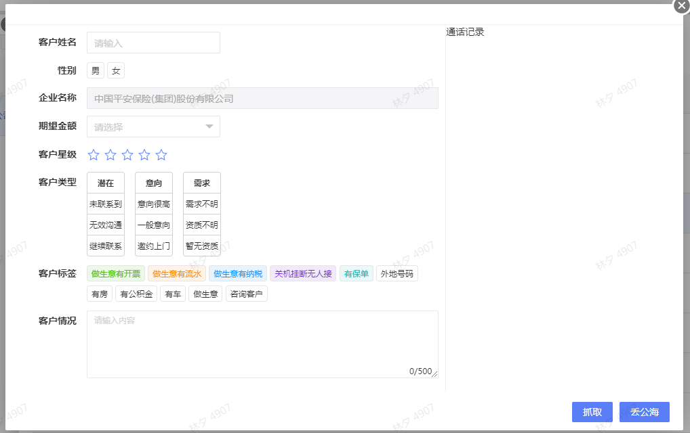Toggle the 有车 tag

coord(173,294)
